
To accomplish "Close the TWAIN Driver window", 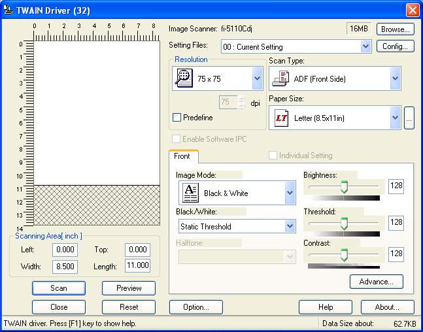I will coord(413,10).
